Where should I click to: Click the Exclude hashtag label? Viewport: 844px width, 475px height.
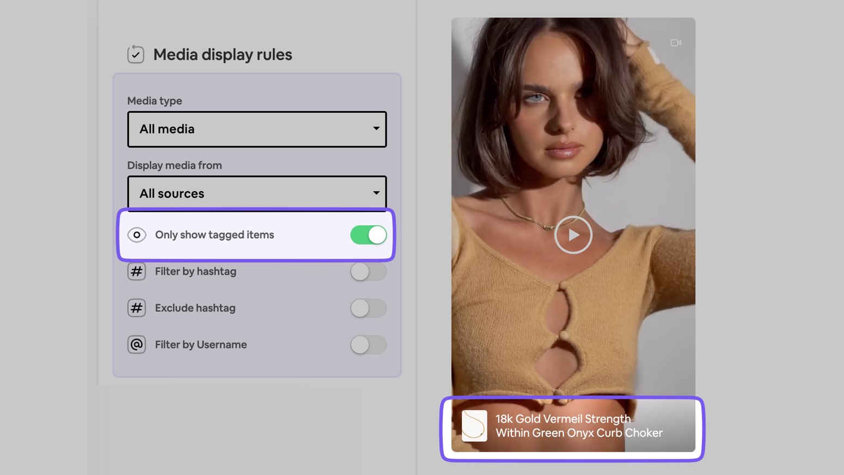195,308
